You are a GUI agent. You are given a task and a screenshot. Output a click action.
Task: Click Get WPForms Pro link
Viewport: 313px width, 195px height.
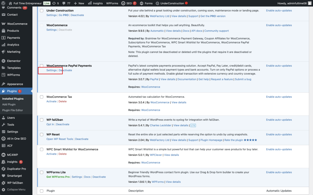tap(58, 177)
